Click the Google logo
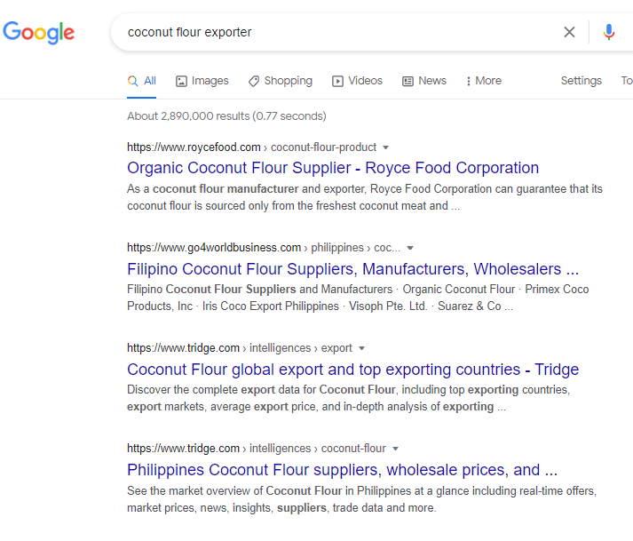Image resolution: width=633 pixels, height=541 pixels. pyautogui.click(x=39, y=32)
